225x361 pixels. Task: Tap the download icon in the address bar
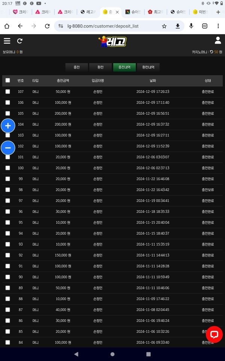(x=178, y=26)
